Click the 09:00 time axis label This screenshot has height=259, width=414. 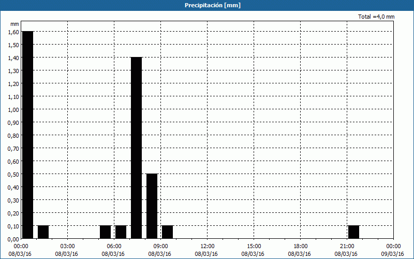(161, 247)
